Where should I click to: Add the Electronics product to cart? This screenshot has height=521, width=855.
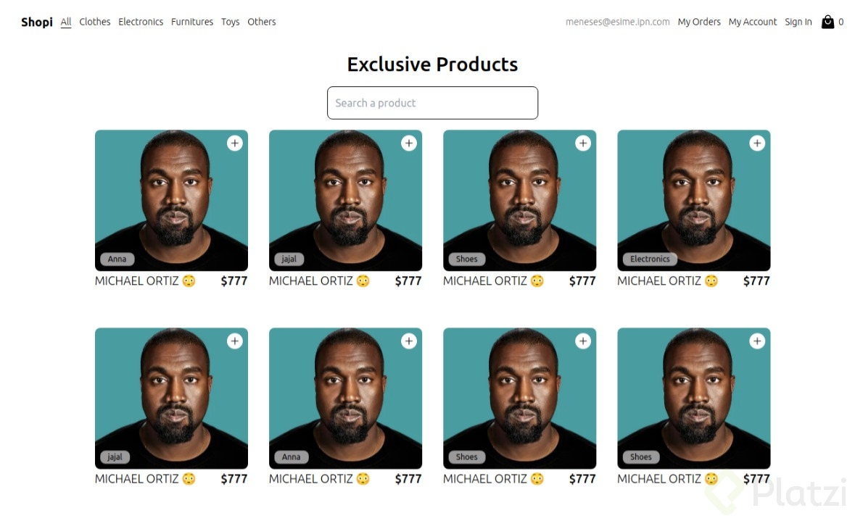(x=757, y=143)
